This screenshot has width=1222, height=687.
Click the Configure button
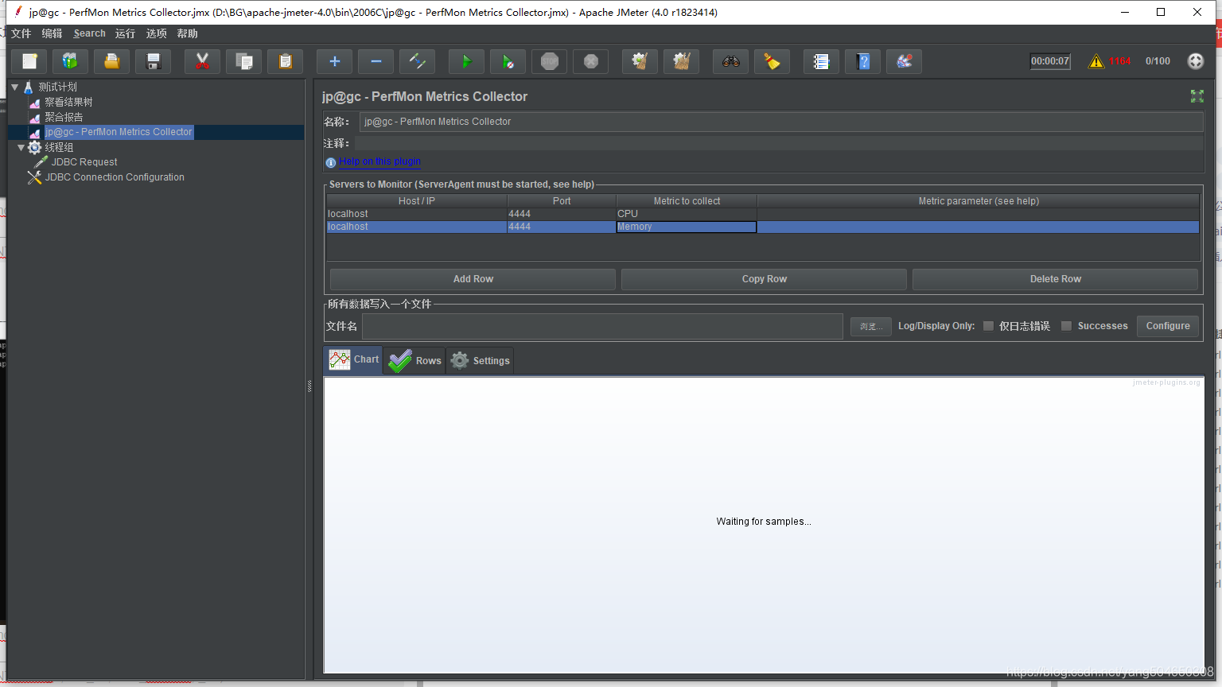click(x=1167, y=326)
